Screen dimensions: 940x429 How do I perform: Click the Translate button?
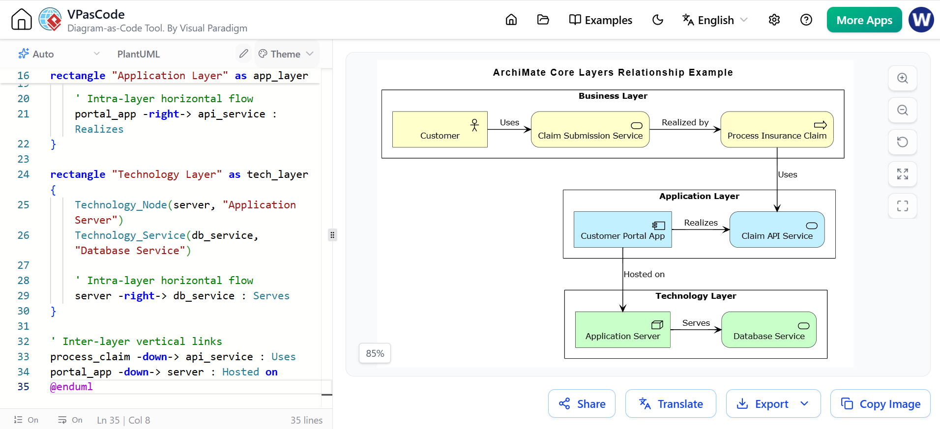tap(671, 404)
